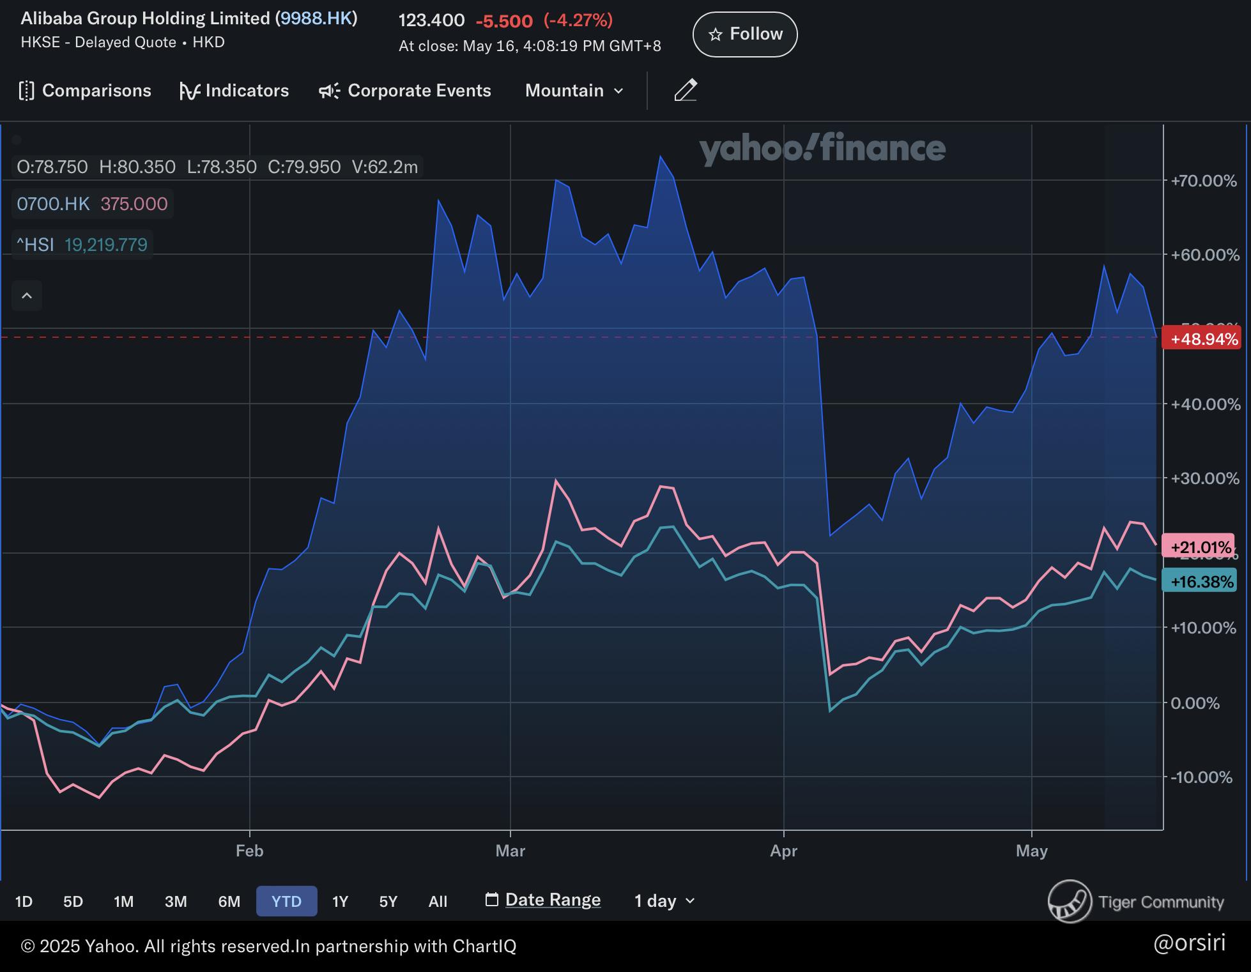Click the Tiger Community logo
Image resolution: width=1251 pixels, height=972 pixels.
coord(1070,901)
